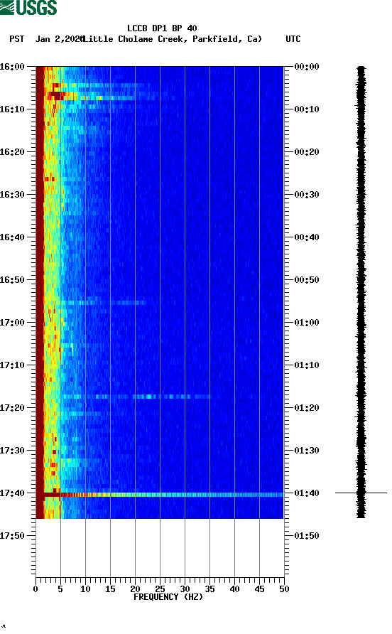This screenshot has height=634, width=392.
Task: Click the '45' frequency axis label
Action: [x=259, y=589]
